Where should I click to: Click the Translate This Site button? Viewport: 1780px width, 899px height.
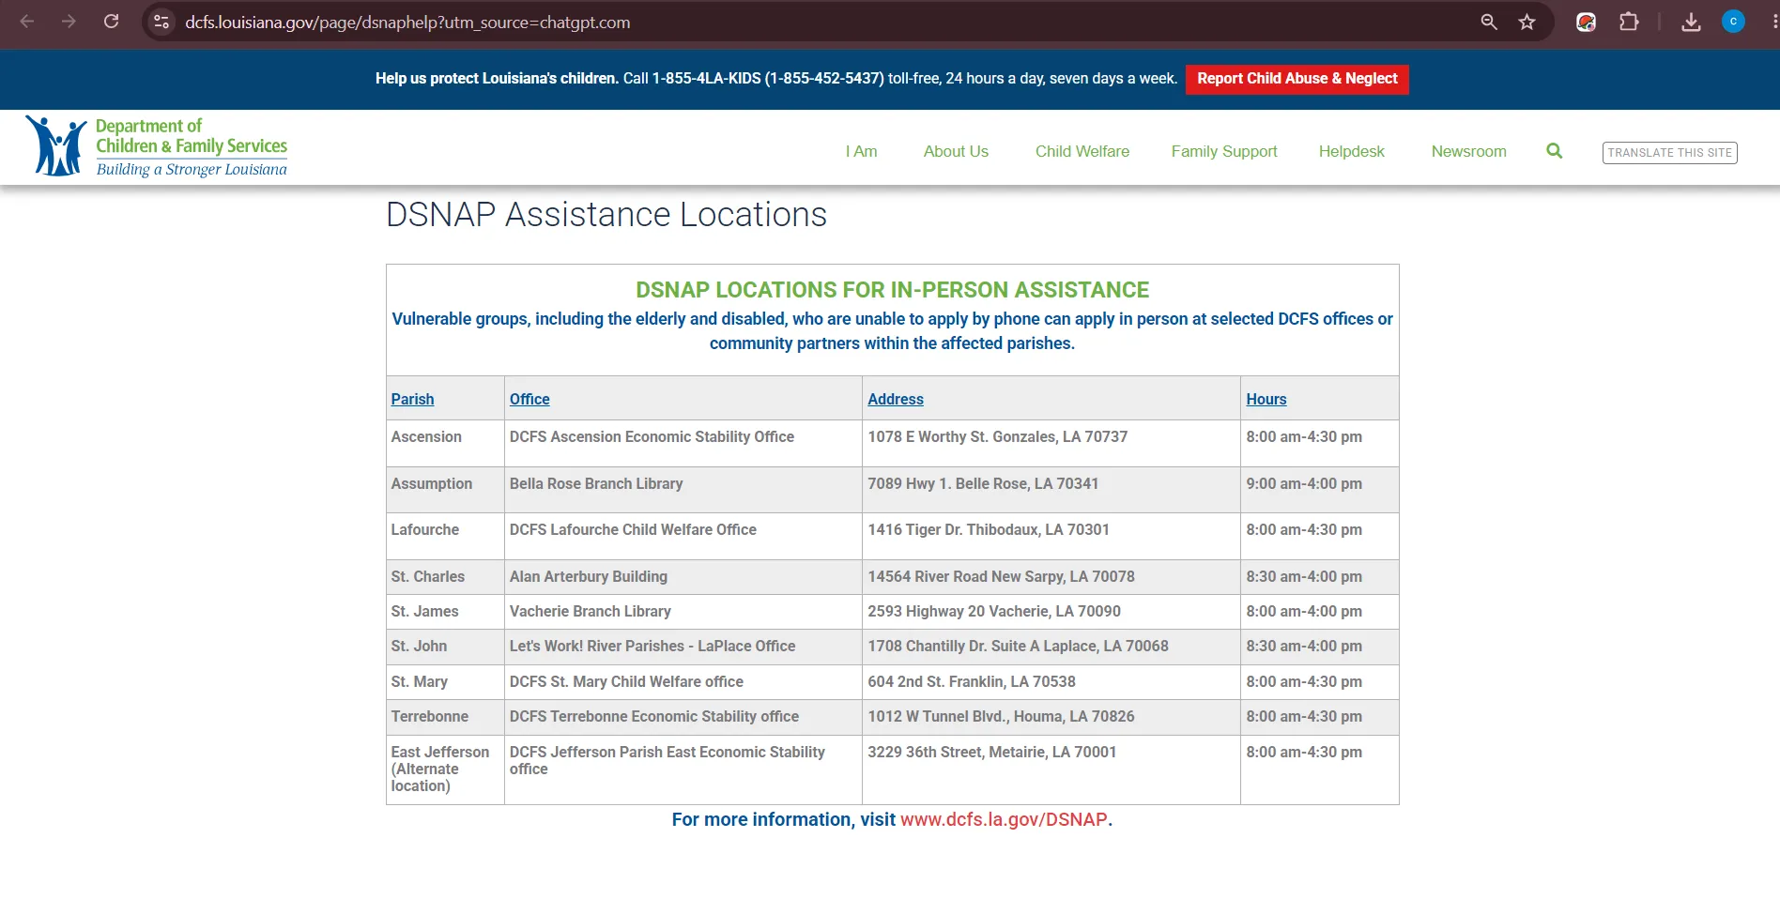click(x=1669, y=152)
